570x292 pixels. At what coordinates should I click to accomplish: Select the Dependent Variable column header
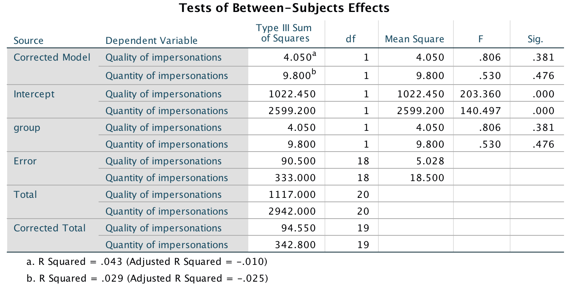click(151, 40)
